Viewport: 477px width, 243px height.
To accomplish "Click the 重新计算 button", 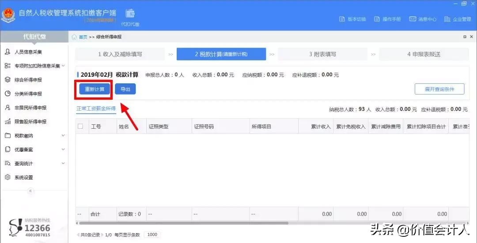I will (x=95, y=89).
